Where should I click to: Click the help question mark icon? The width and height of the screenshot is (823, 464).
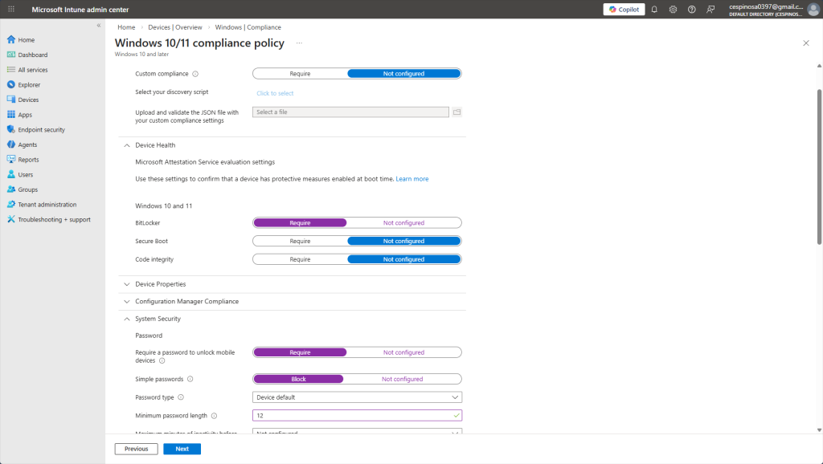(x=692, y=9)
